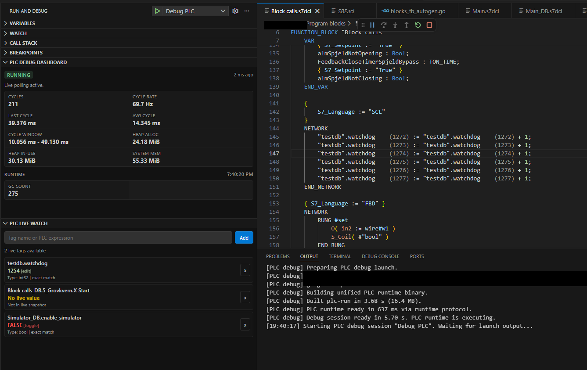
Task: Select the Output panel tab
Action: click(x=309, y=256)
